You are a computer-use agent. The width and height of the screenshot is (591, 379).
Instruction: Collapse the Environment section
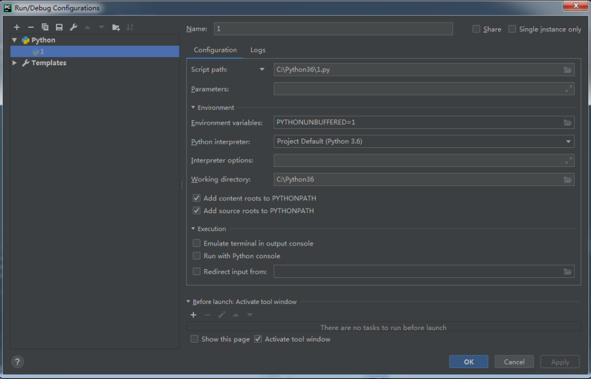tap(193, 107)
